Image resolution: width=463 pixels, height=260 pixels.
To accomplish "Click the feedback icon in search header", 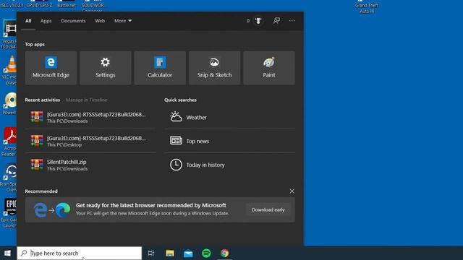I will (276, 21).
